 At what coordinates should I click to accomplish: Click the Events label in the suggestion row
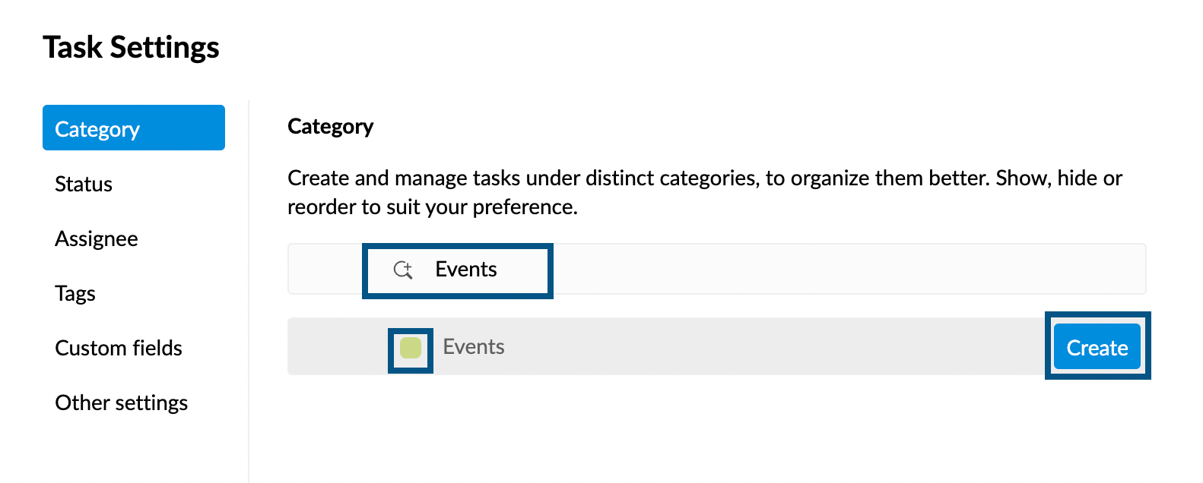click(474, 346)
